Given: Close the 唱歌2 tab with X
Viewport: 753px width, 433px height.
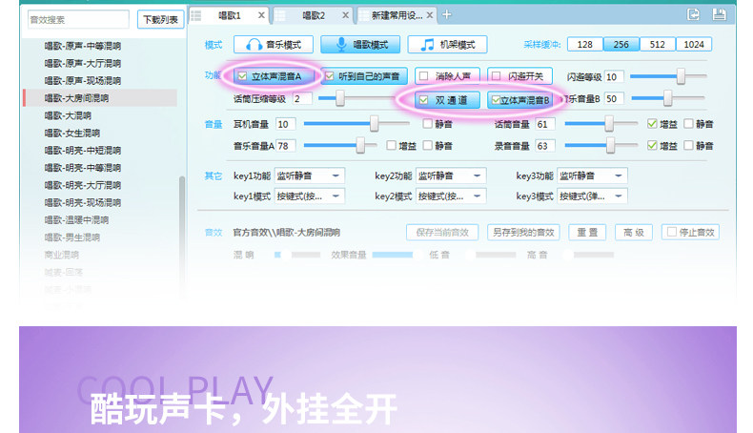Looking at the screenshot, I should click(345, 15).
